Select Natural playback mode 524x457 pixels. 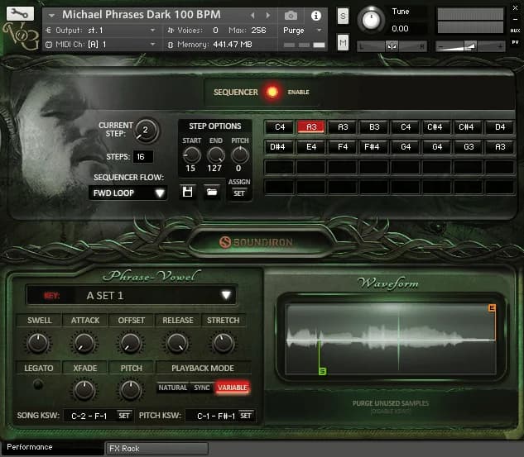point(172,388)
